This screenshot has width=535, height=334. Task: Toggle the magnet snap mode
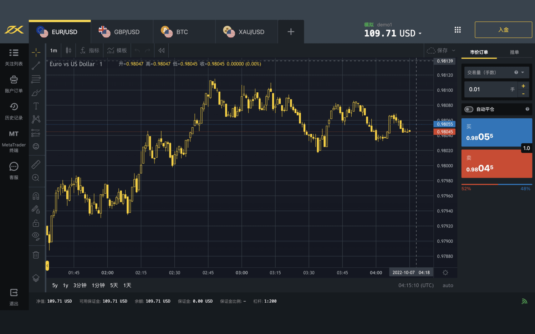click(36, 196)
